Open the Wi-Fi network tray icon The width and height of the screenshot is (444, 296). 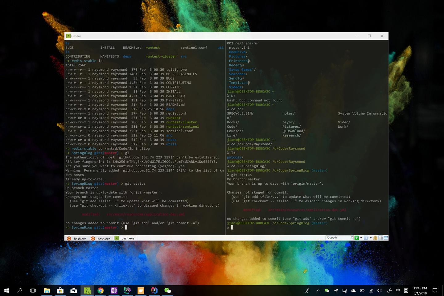click(x=371, y=290)
